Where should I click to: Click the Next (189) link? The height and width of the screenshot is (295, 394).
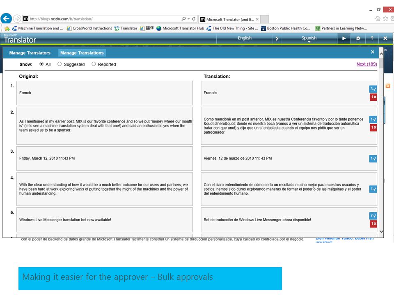click(367, 64)
